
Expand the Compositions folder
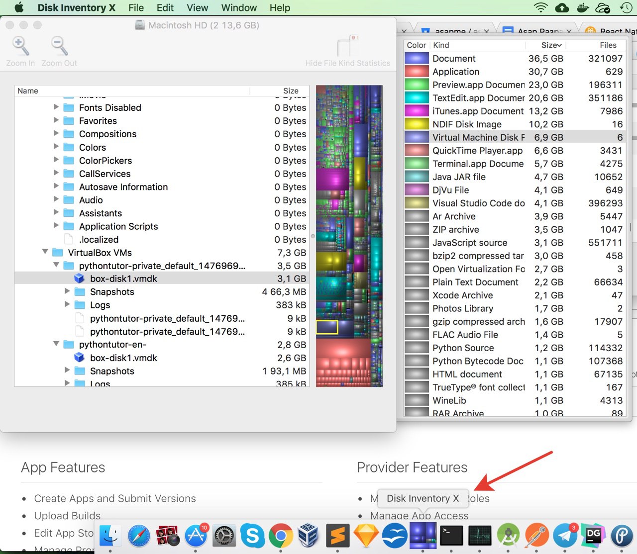tap(56, 133)
